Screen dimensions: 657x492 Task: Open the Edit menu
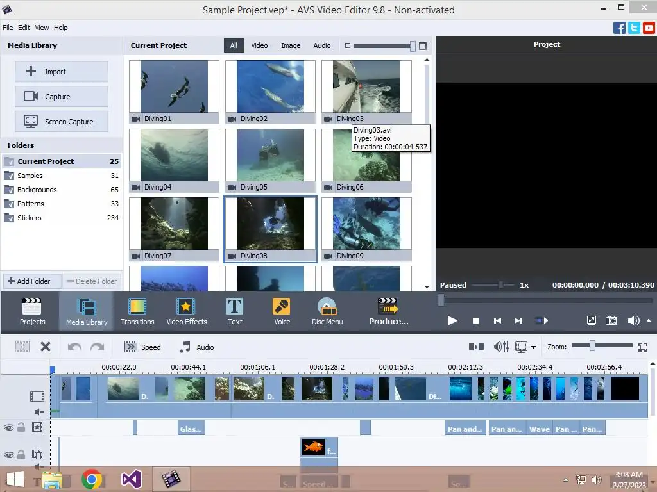[x=24, y=28]
